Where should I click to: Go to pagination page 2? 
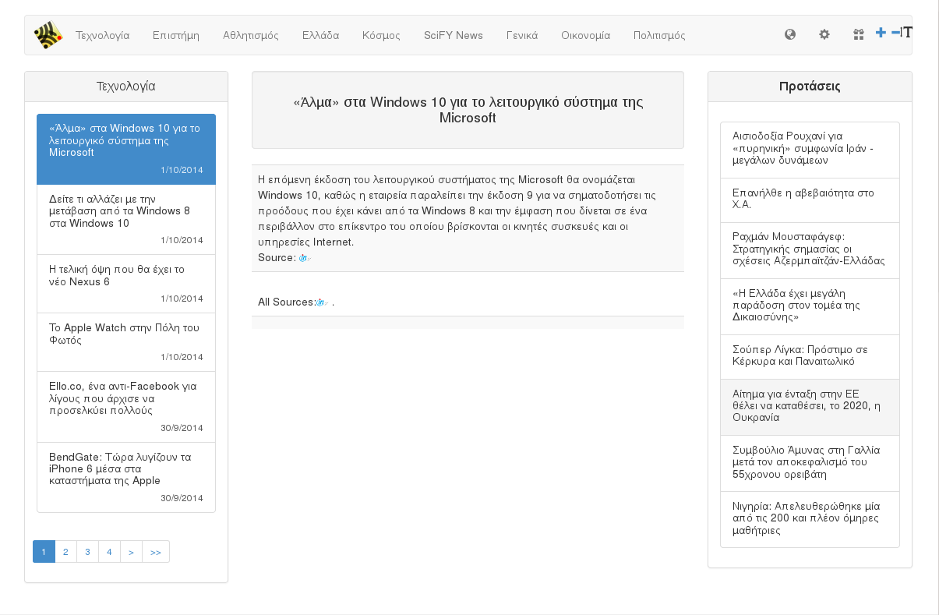[x=65, y=552]
